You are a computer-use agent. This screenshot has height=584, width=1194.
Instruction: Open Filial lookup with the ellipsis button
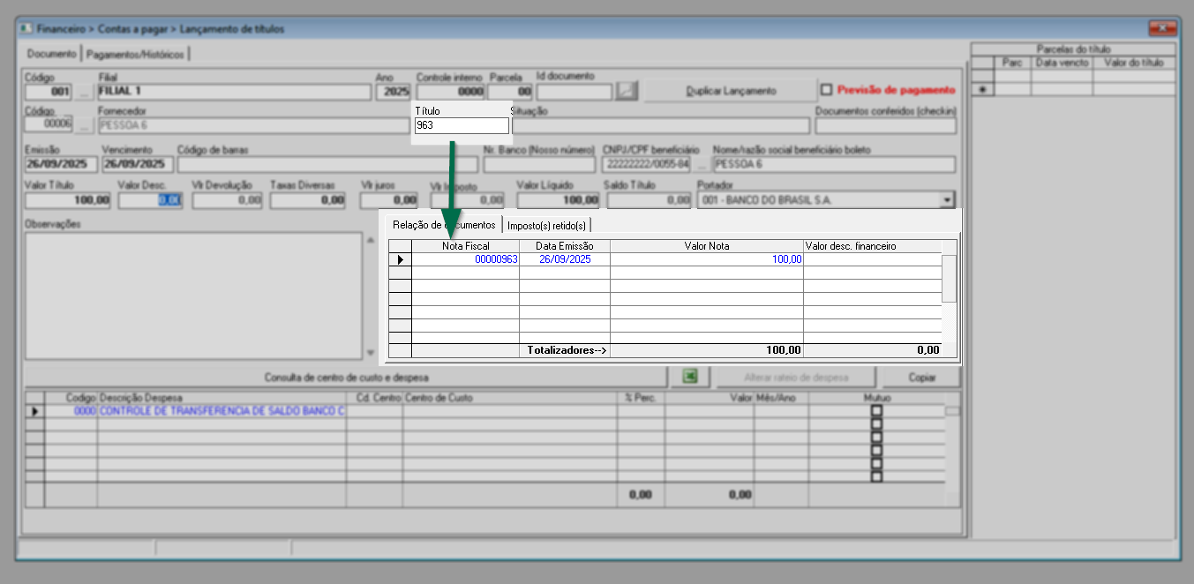click(x=84, y=92)
